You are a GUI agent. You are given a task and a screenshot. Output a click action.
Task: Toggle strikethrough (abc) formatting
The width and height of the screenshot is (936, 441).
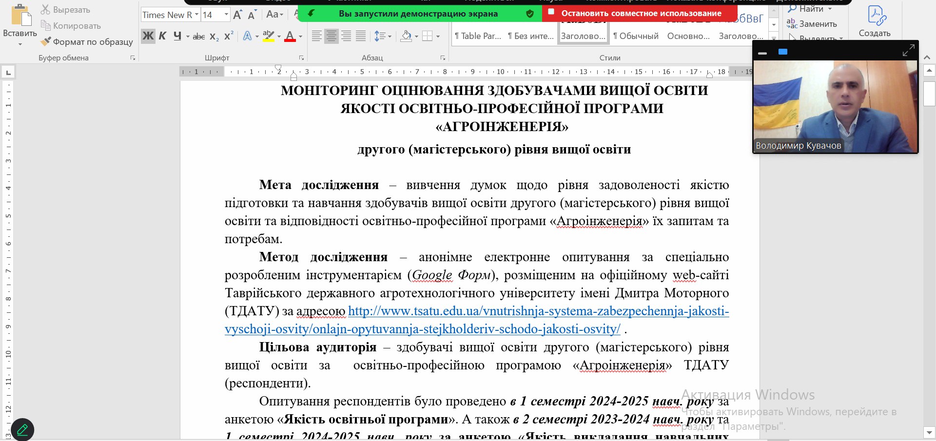tap(199, 37)
